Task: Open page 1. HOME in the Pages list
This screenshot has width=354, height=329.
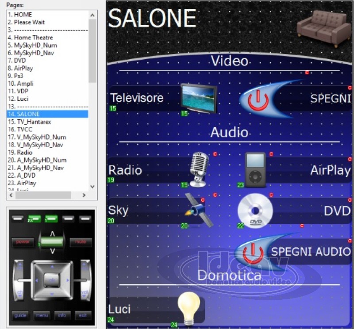Action: pyautogui.click(x=47, y=15)
